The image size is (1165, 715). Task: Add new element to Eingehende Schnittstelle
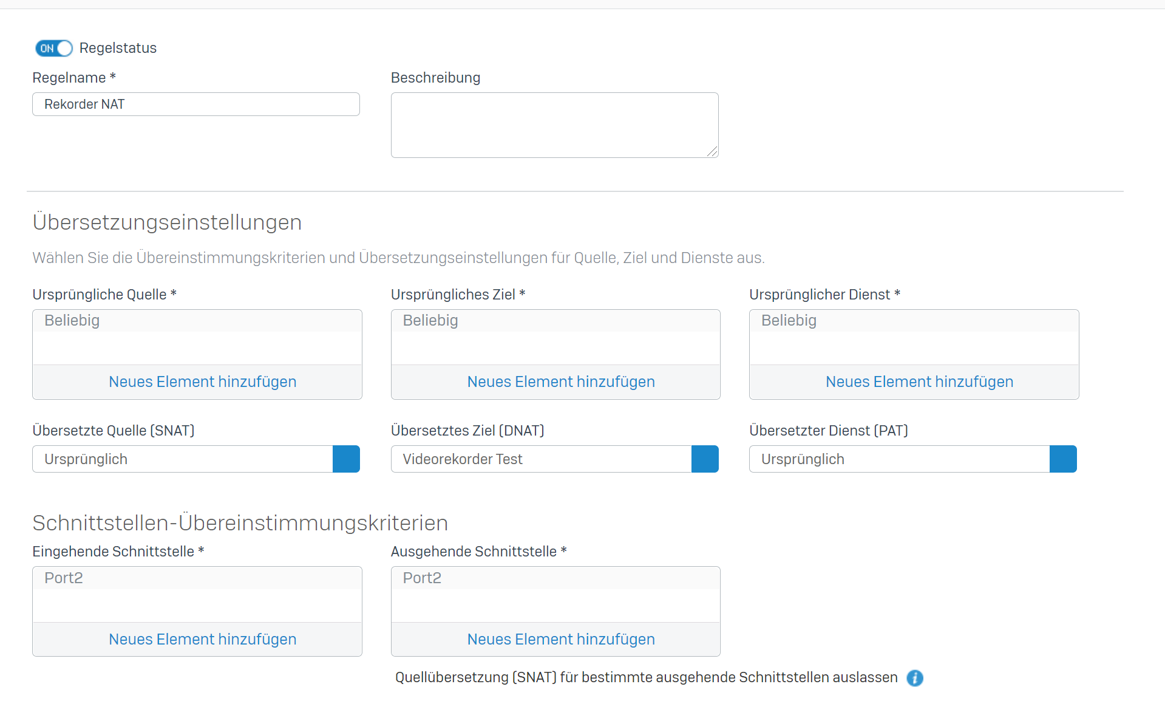(202, 639)
